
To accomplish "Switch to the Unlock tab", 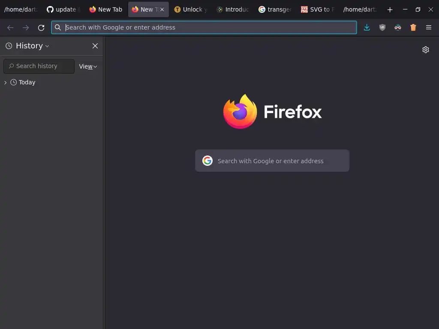I will (x=191, y=9).
